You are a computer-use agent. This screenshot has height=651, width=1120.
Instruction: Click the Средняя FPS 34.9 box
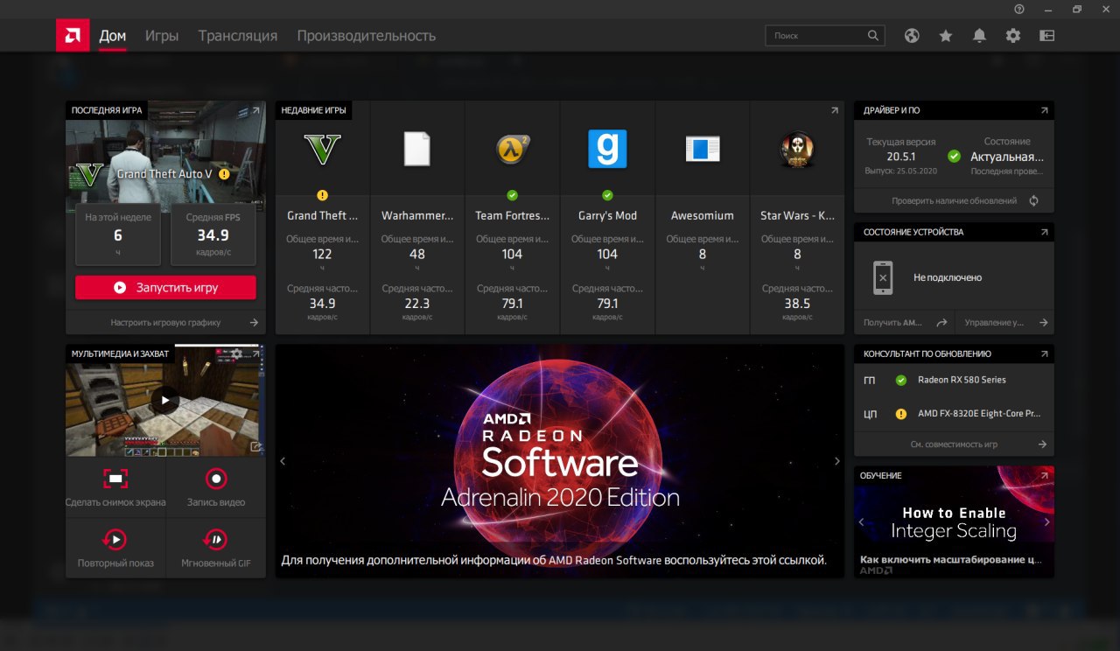[x=213, y=234]
